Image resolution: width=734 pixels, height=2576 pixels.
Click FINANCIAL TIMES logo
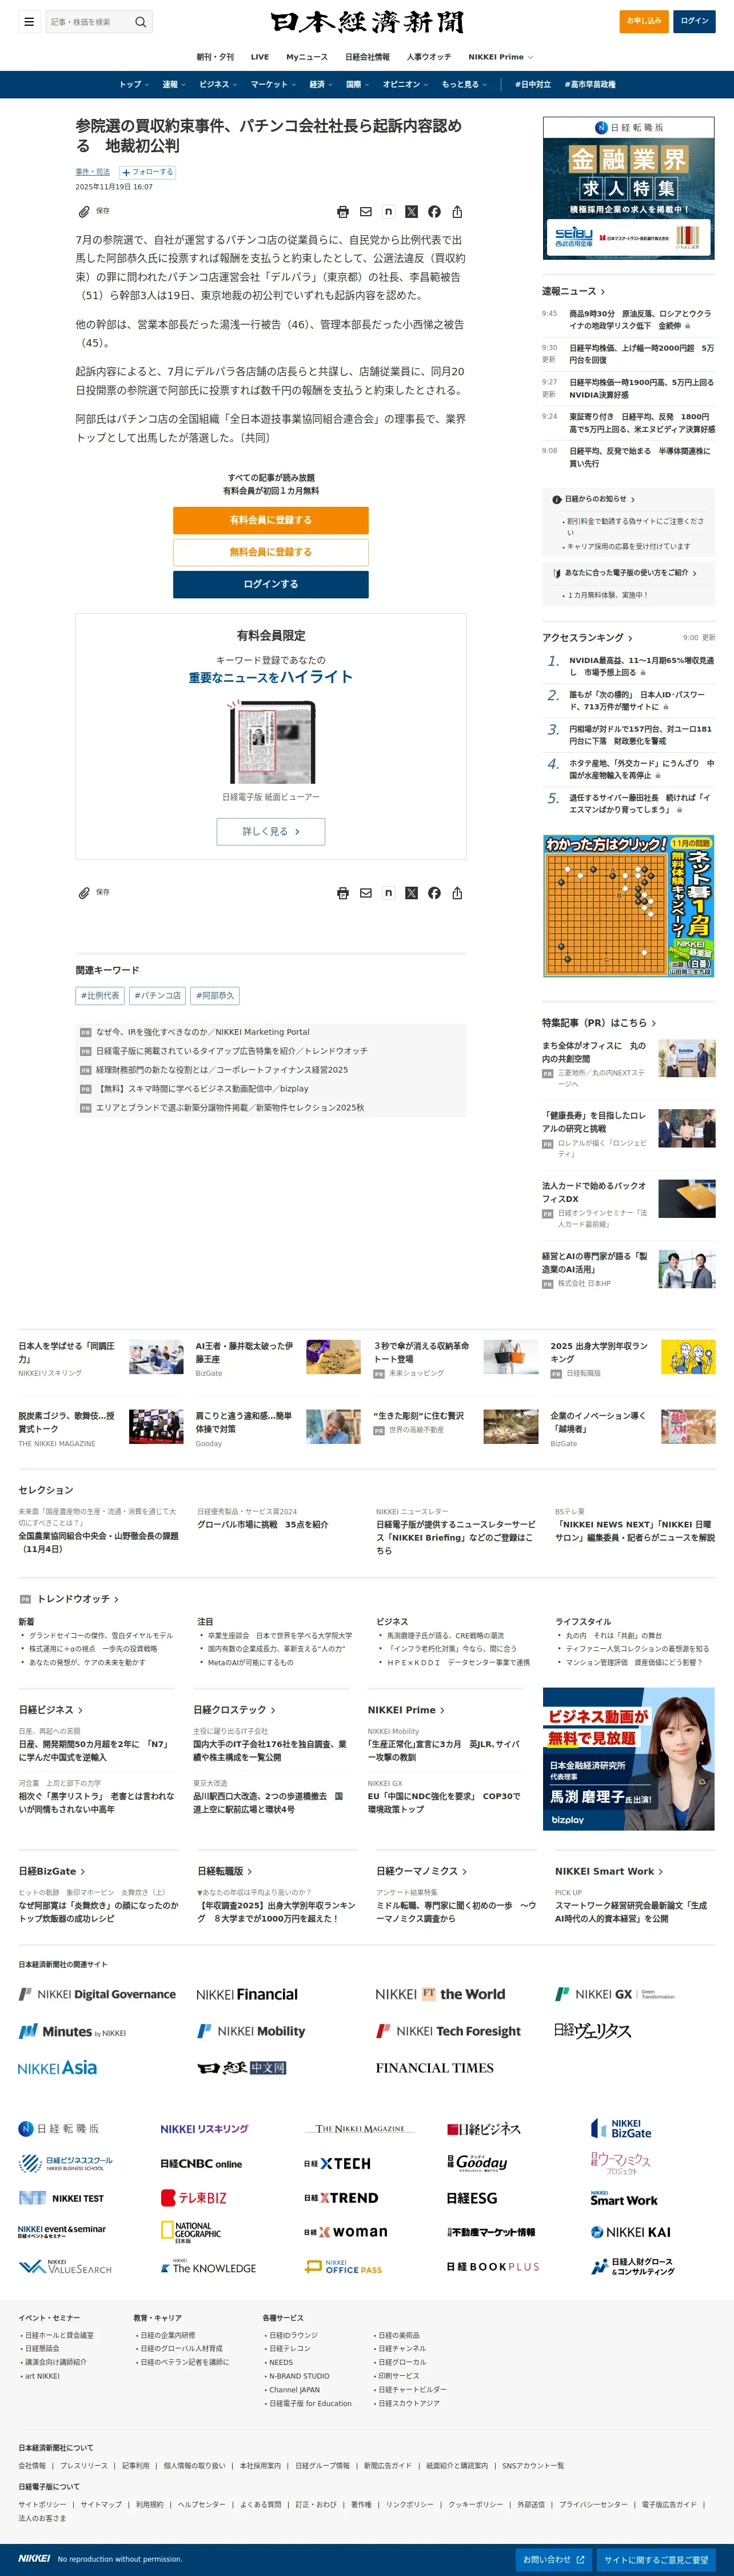click(x=434, y=2068)
